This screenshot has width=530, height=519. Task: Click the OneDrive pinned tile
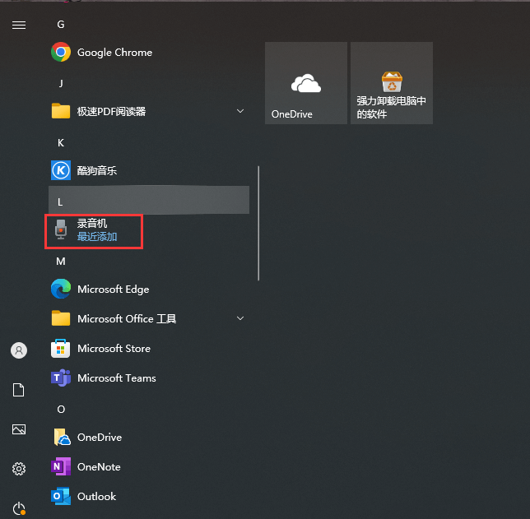(x=305, y=83)
